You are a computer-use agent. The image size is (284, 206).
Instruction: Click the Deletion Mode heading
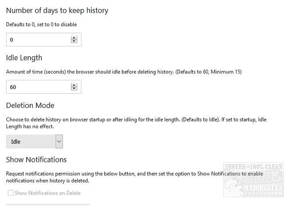click(x=30, y=105)
